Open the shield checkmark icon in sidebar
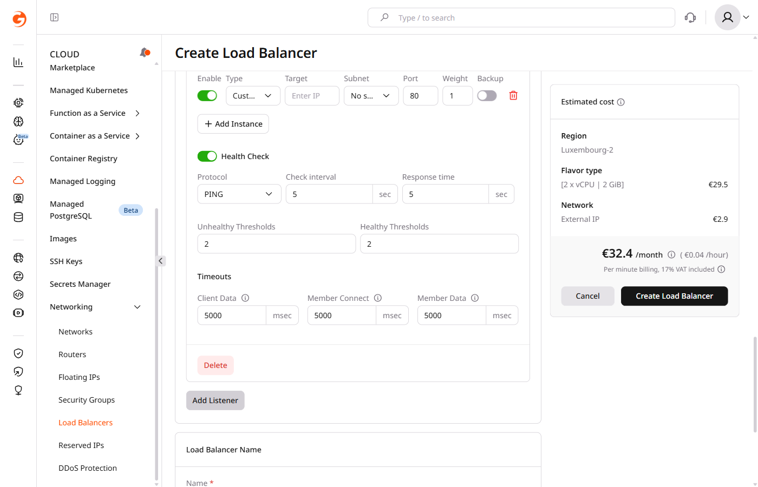The width and height of the screenshot is (758, 487). tap(18, 353)
